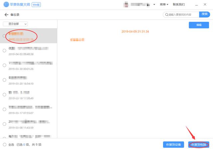The height and width of the screenshot is (149, 213).
Task: Click the timestamp 2019-04-09 21:31:34 in preview
Action: (135, 32)
